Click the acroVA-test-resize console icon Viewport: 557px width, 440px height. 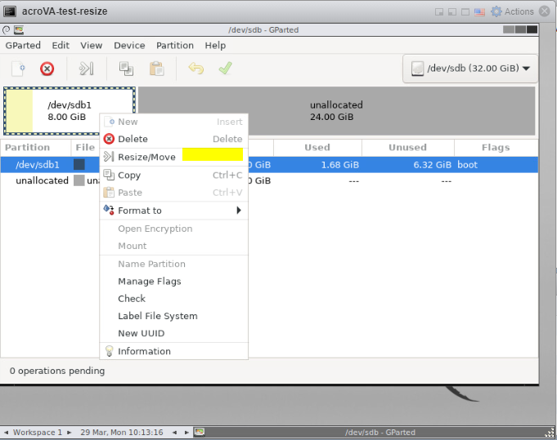pos(10,11)
